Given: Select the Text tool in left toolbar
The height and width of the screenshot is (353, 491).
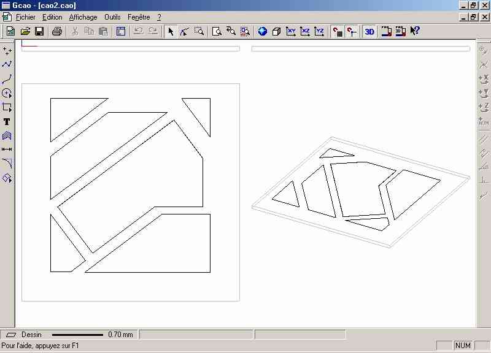Looking at the screenshot, I should (7, 122).
